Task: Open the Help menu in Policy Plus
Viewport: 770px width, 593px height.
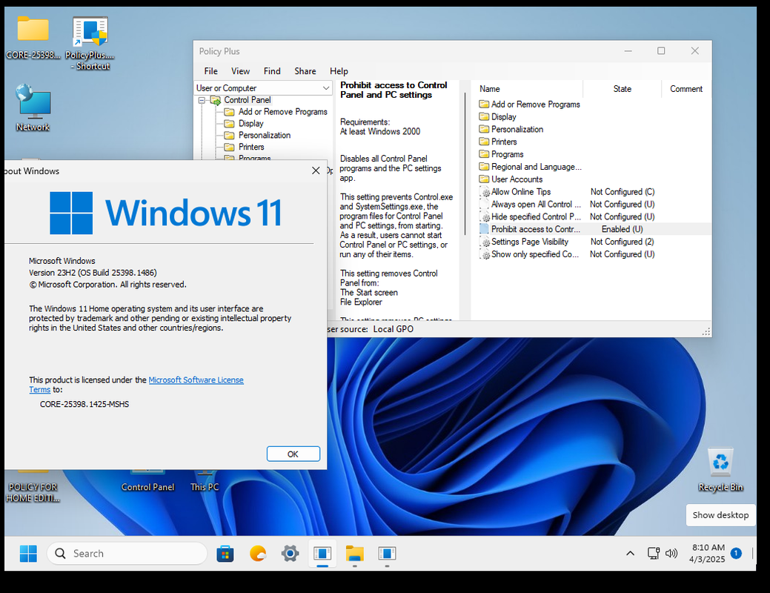Action: [x=339, y=71]
